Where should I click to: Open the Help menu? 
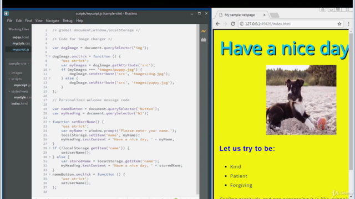[79, 21]
